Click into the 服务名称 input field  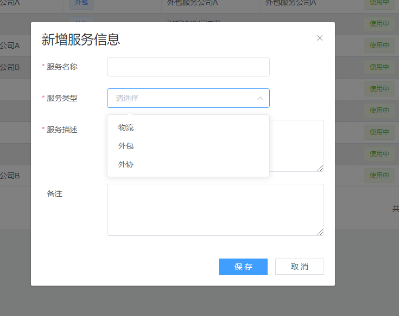tap(188, 67)
